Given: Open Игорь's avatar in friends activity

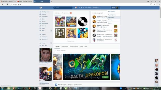Looking at the screenshot, I should click(x=94, y=31).
